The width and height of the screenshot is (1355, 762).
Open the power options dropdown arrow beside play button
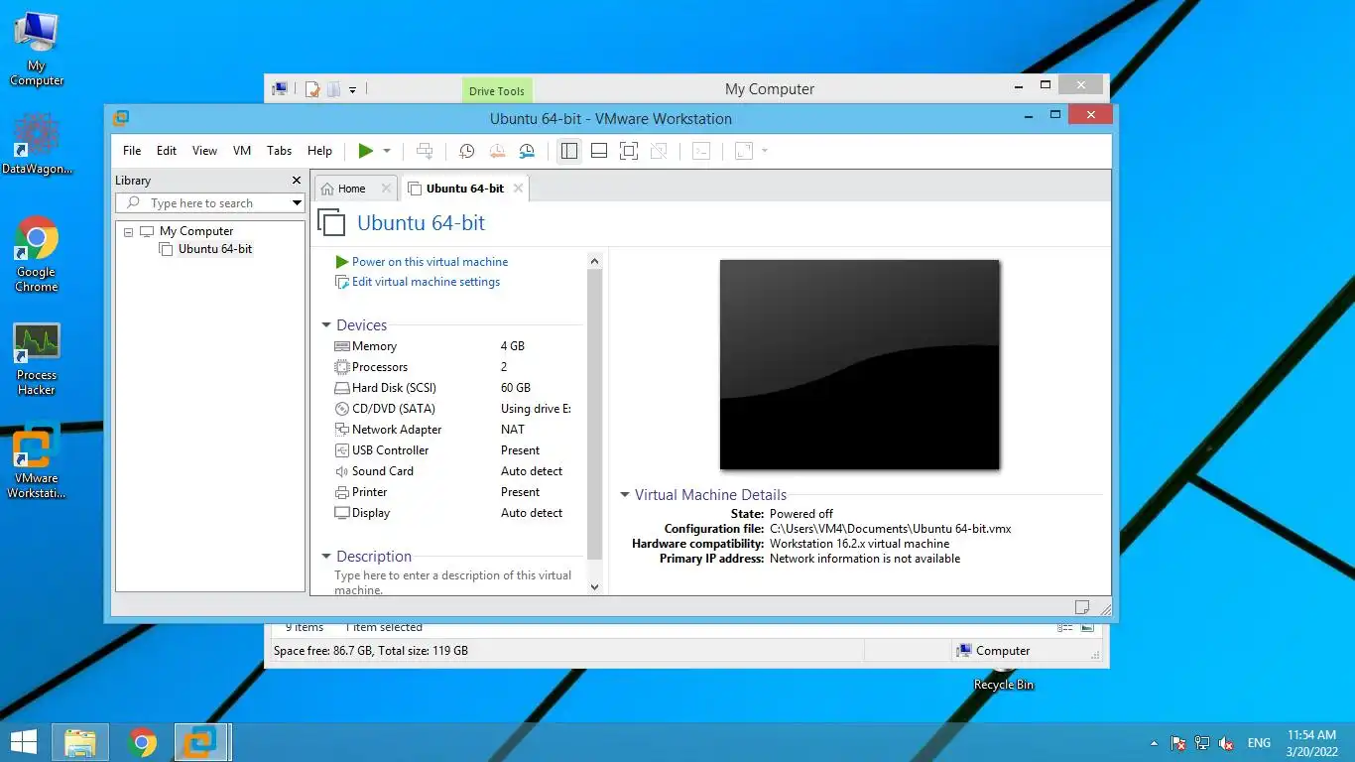(387, 151)
